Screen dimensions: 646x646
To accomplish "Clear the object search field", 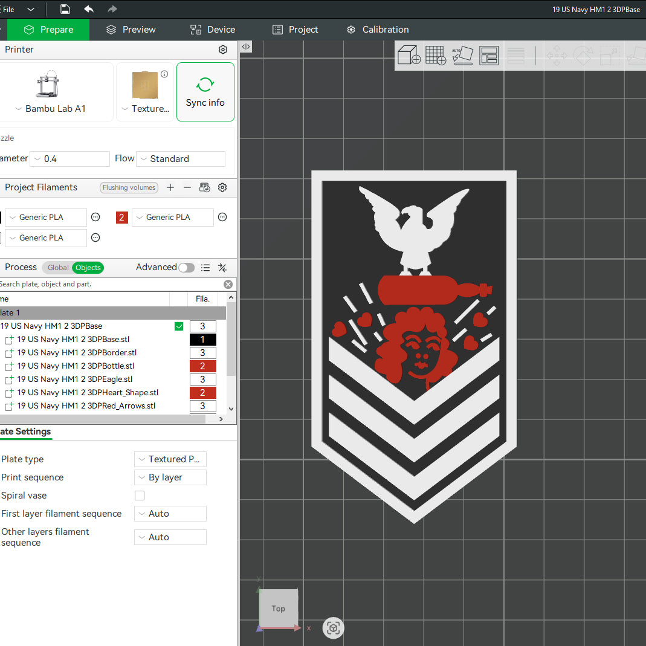I will pos(228,284).
